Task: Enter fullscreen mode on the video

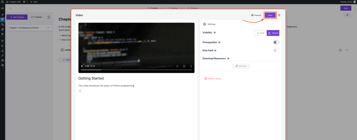Action: click(184, 66)
